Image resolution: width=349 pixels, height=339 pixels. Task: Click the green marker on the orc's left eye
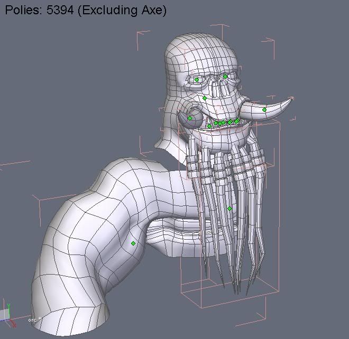click(x=197, y=80)
